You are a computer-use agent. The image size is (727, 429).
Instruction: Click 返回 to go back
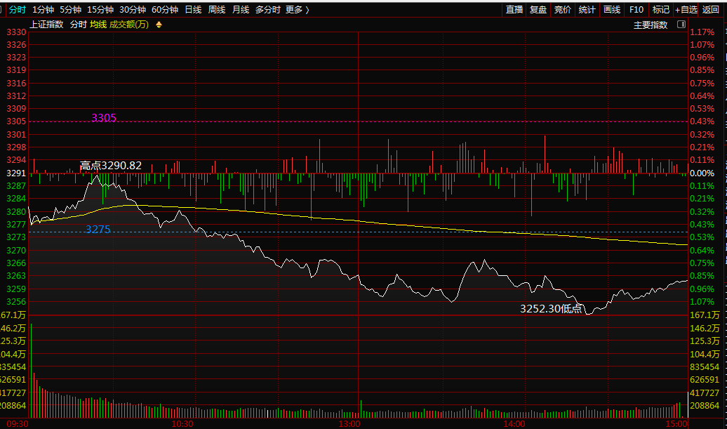pyautogui.click(x=711, y=9)
